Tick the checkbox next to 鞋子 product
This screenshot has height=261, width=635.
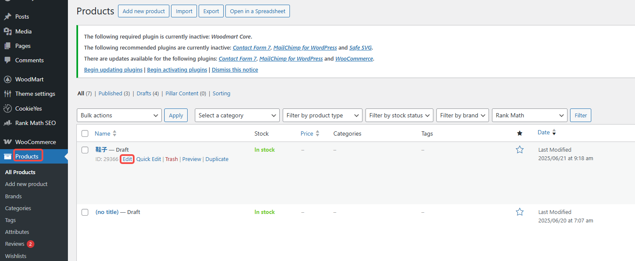point(85,150)
